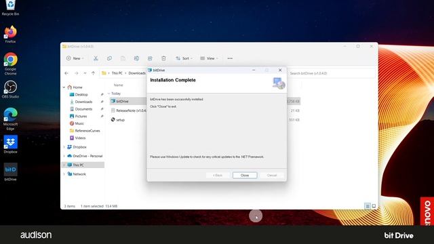Click the Name column header
Image resolution: width=434 pixels, height=244 pixels.
(119, 85)
